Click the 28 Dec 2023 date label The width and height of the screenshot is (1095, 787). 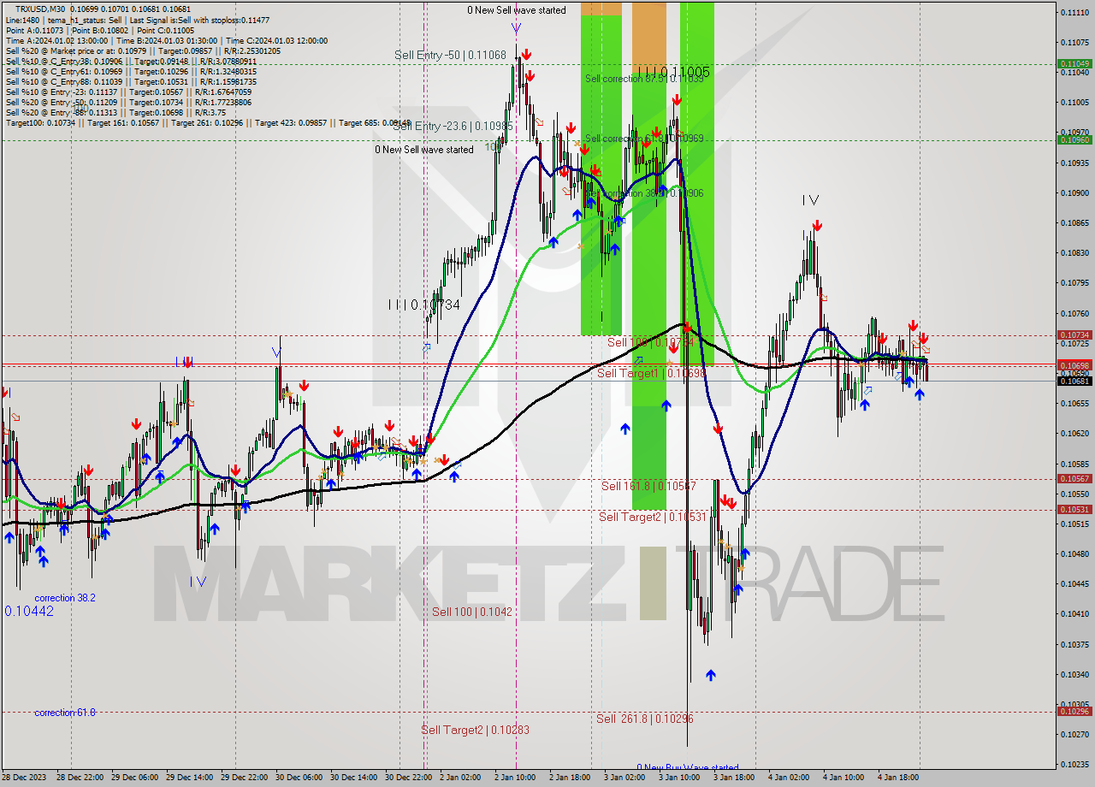point(24,778)
